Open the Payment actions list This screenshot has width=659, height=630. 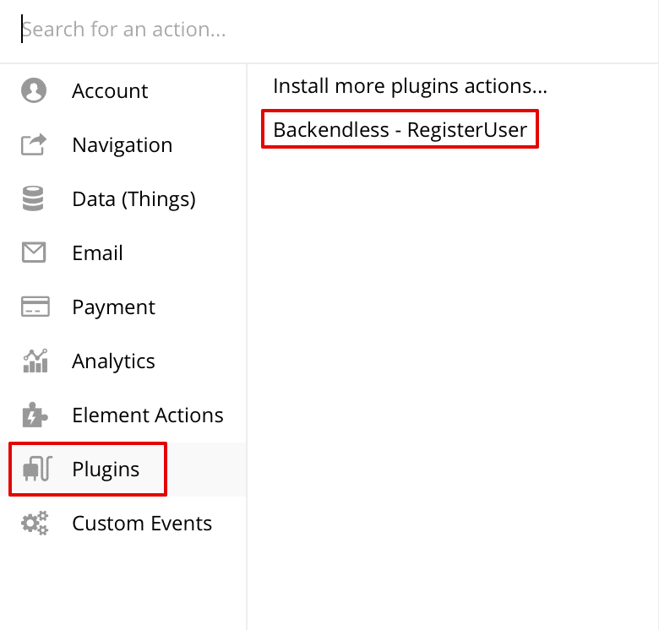click(114, 307)
